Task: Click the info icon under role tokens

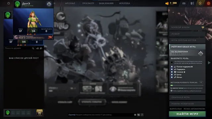Action: [172, 91]
